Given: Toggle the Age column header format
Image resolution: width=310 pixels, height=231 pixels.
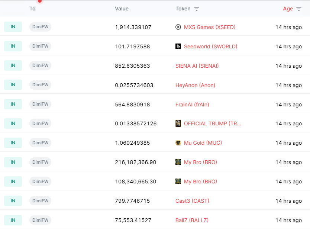Looking at the screenshot, I should click(288, 9).
